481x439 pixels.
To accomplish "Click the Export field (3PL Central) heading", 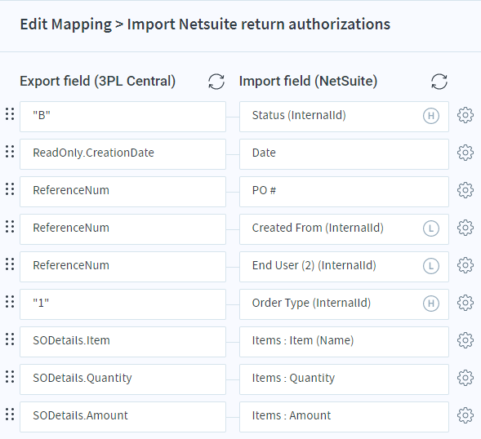I will (x=97, y=82).
